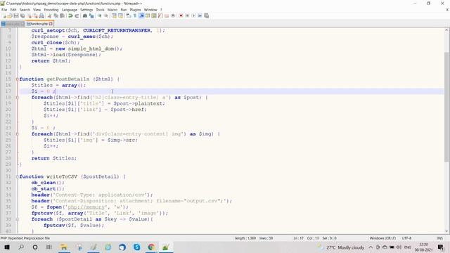The image size is (450, 253).
Task: Click the scrollbar down arrow
Action: click(x=447, y=231)
